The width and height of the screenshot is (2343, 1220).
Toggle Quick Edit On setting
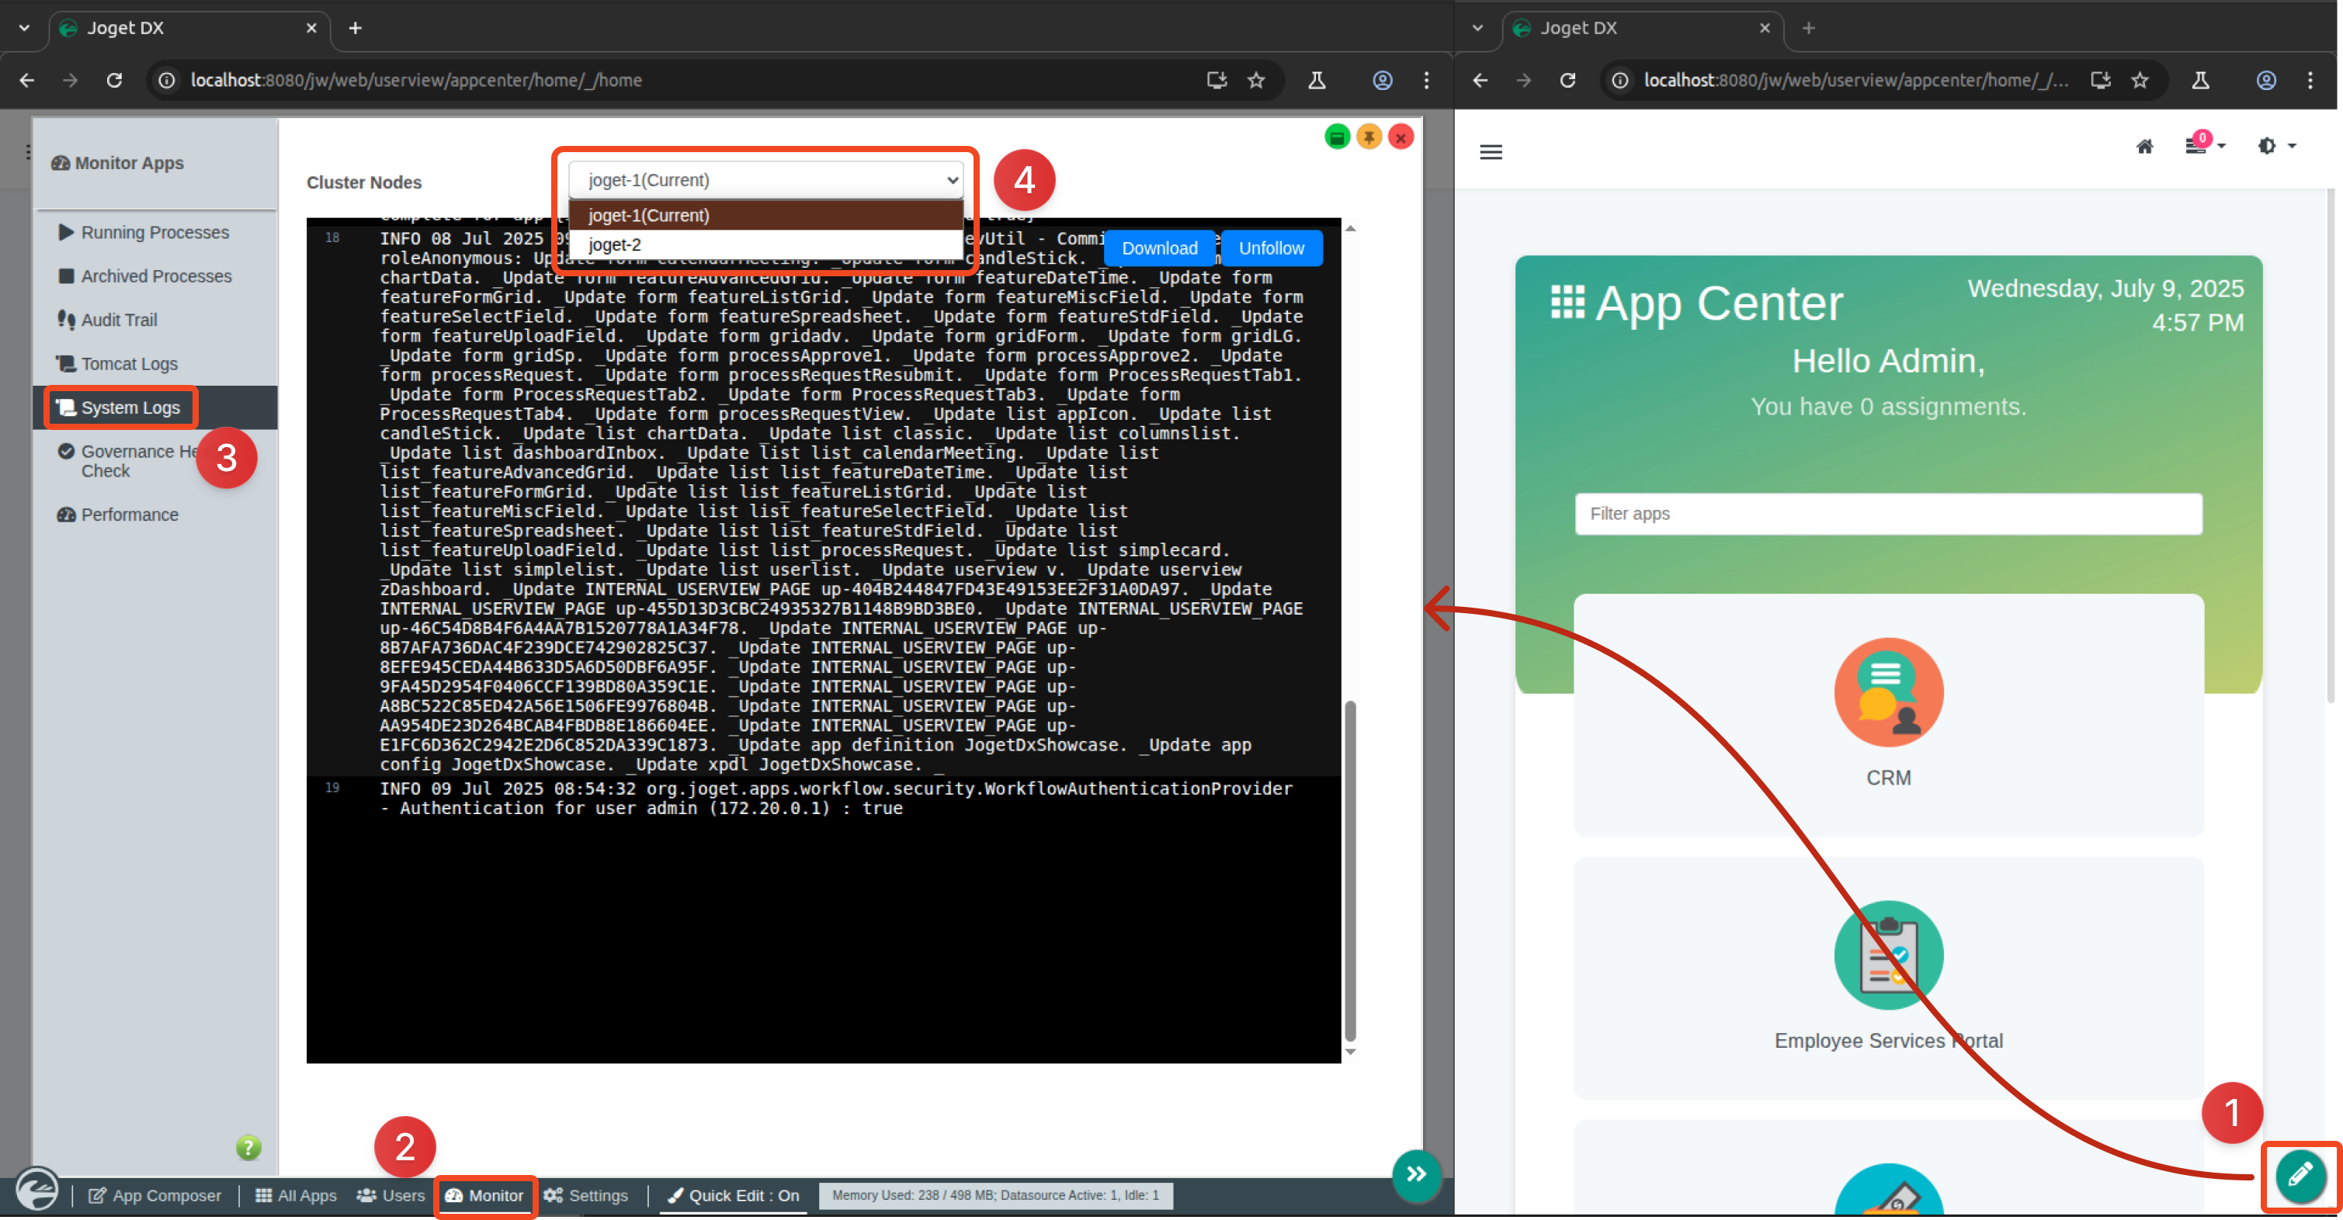[734, 1195]
